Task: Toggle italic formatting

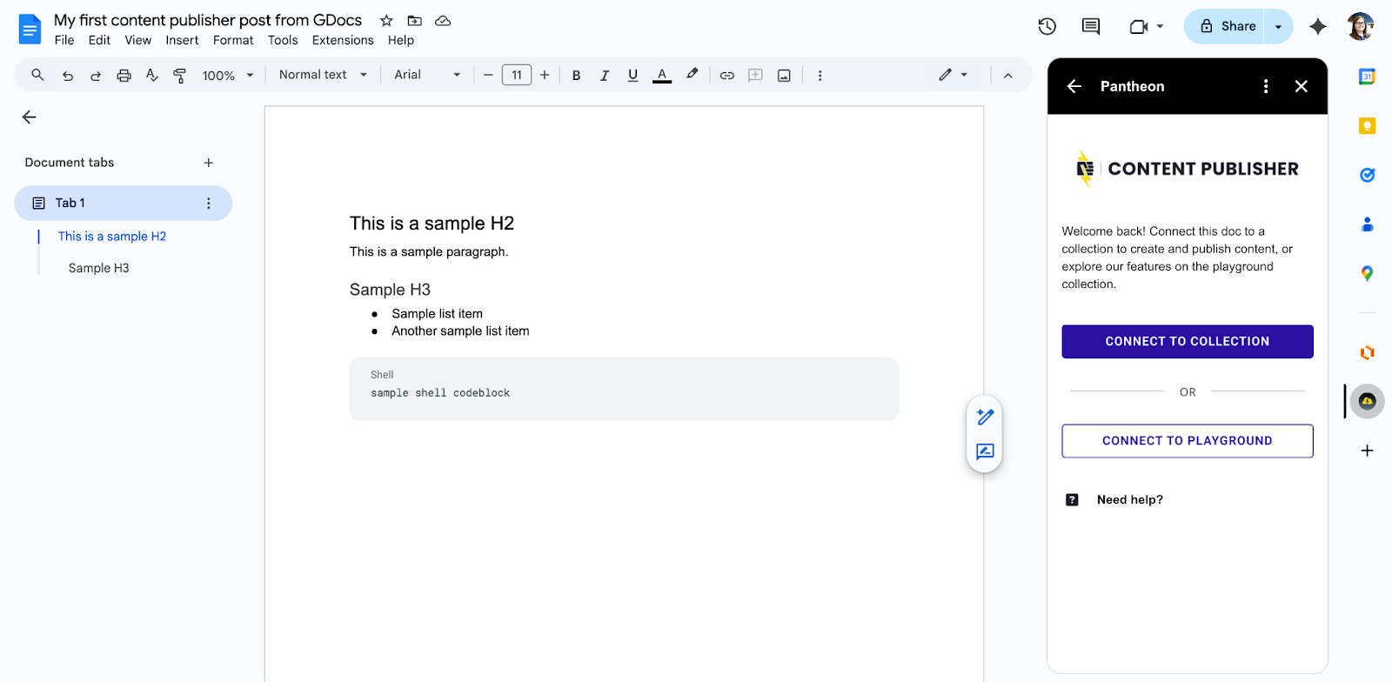Action: (x=604, y=76)
